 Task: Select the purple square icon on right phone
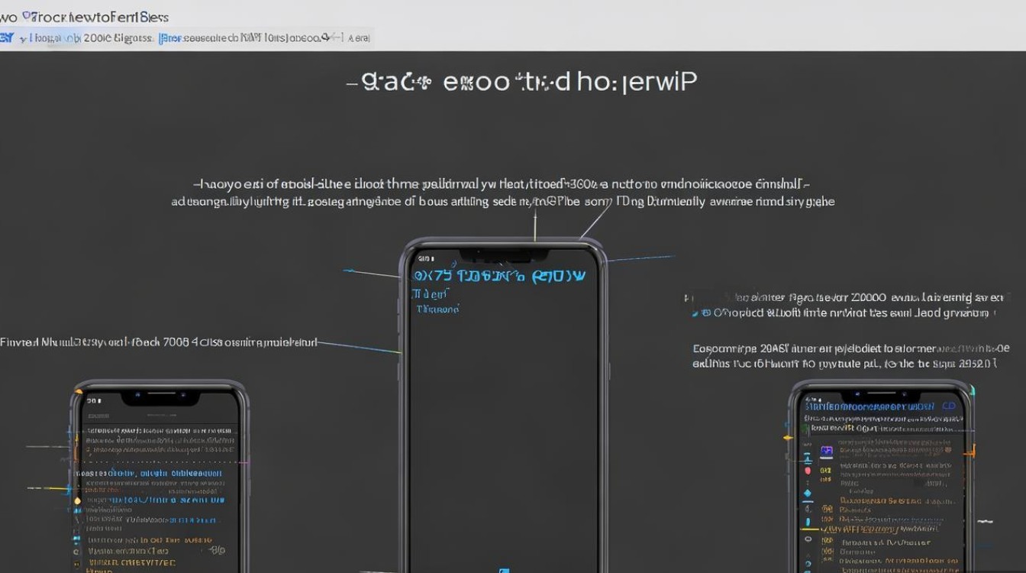tap(826, 452)
